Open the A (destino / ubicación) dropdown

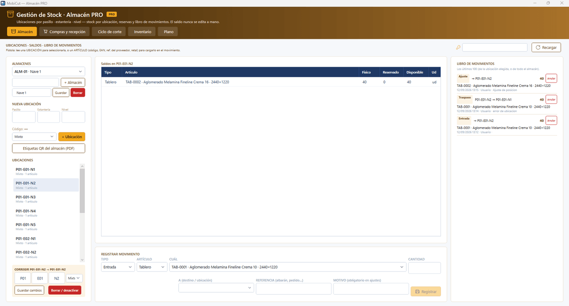[216, 288]
